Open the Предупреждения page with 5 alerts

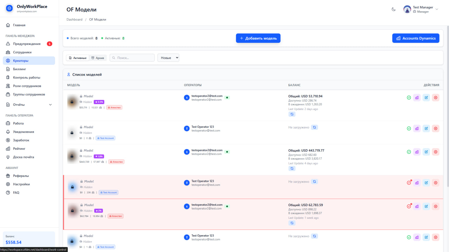pos(27,43)
